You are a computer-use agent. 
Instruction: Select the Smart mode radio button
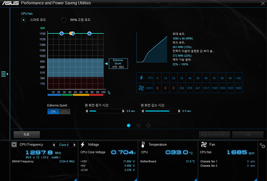pyautogui.click(x=23, y=20)
